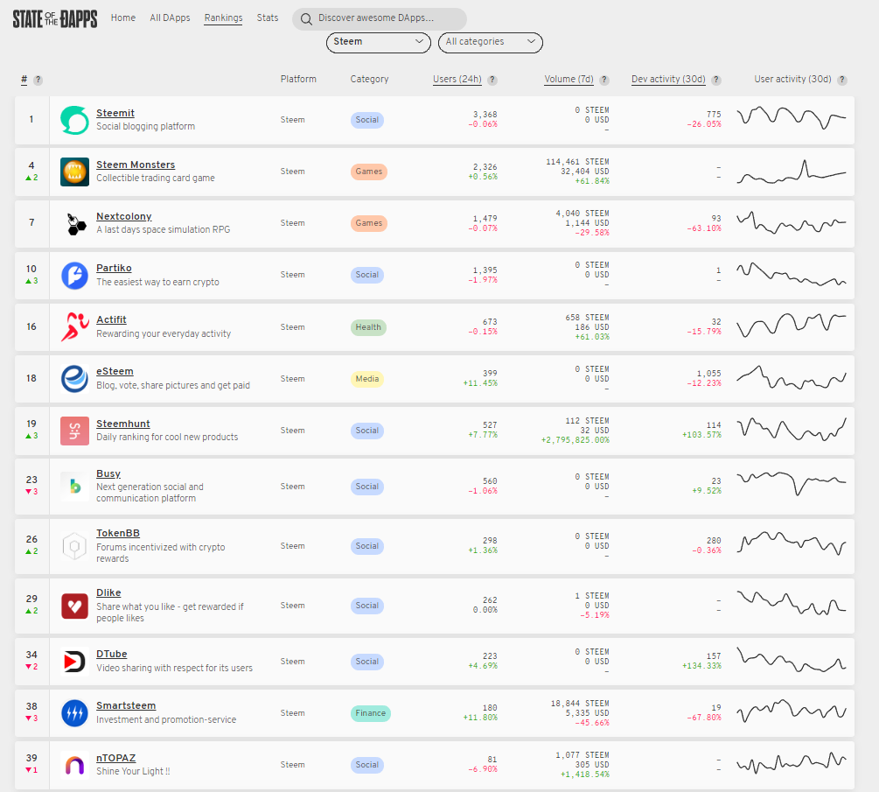The width and height of the screenshot is (879, 792).
Task: Click the Actifit runner logo
Action: coord(74,327)
